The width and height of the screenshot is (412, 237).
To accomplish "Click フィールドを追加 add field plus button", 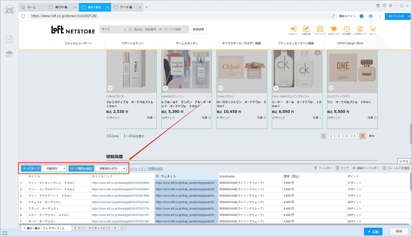I will 396,168.
